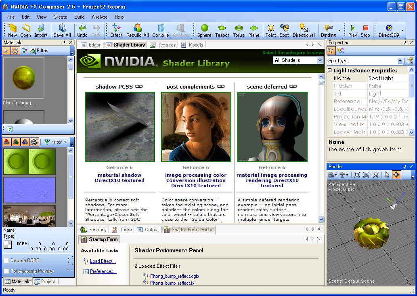Click the New project toolbar icon
Image resolution: width=417 pixels, height=296 pixels.
click(12, 28)
